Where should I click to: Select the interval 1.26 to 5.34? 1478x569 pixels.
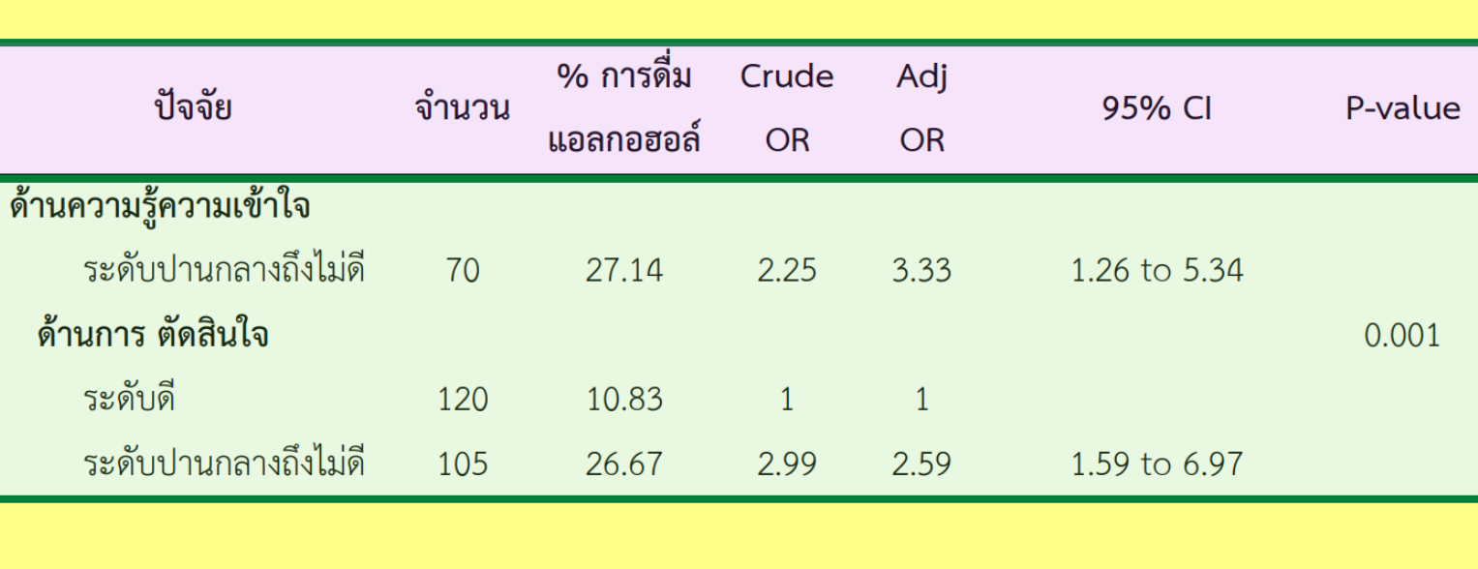coord(1157,271)
